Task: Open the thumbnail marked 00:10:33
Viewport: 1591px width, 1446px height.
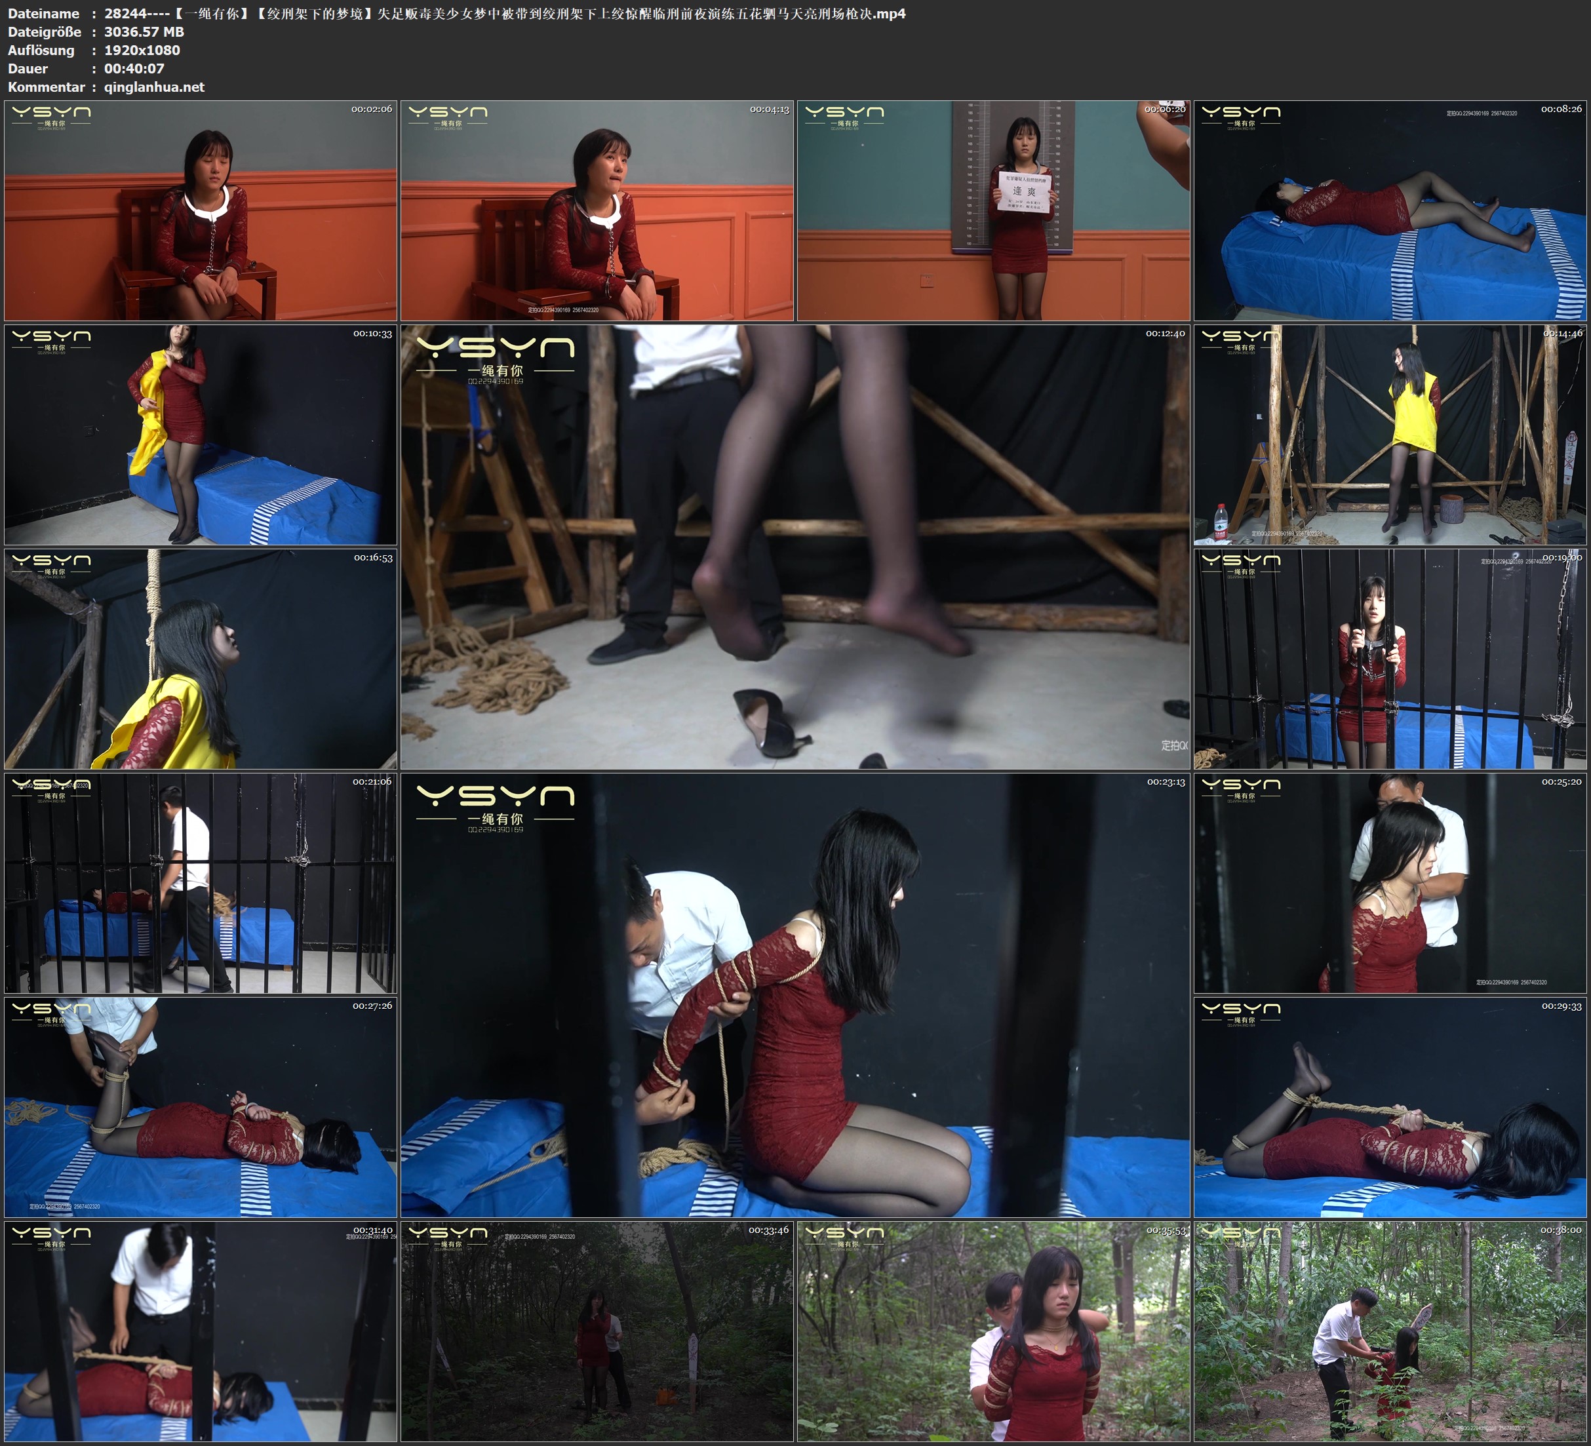Action: click(x=201, y=434)
